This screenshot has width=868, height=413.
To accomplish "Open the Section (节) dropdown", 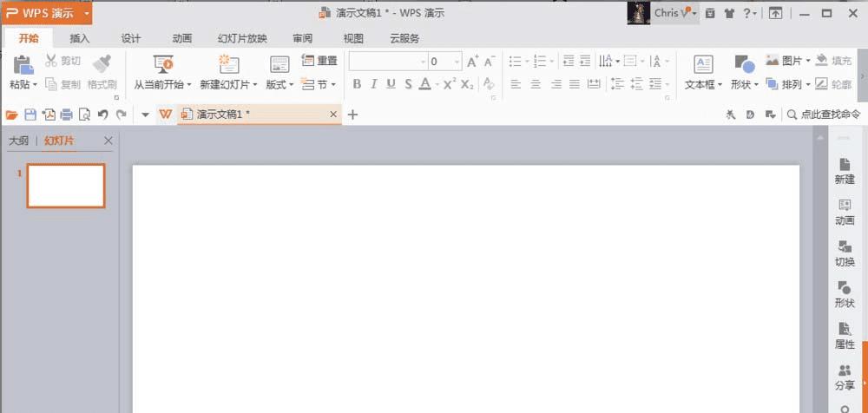I will coord(319,84).
